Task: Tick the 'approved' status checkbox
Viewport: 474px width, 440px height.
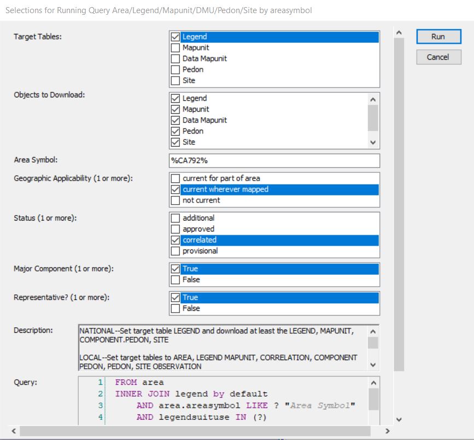Action: pos(175,229)
